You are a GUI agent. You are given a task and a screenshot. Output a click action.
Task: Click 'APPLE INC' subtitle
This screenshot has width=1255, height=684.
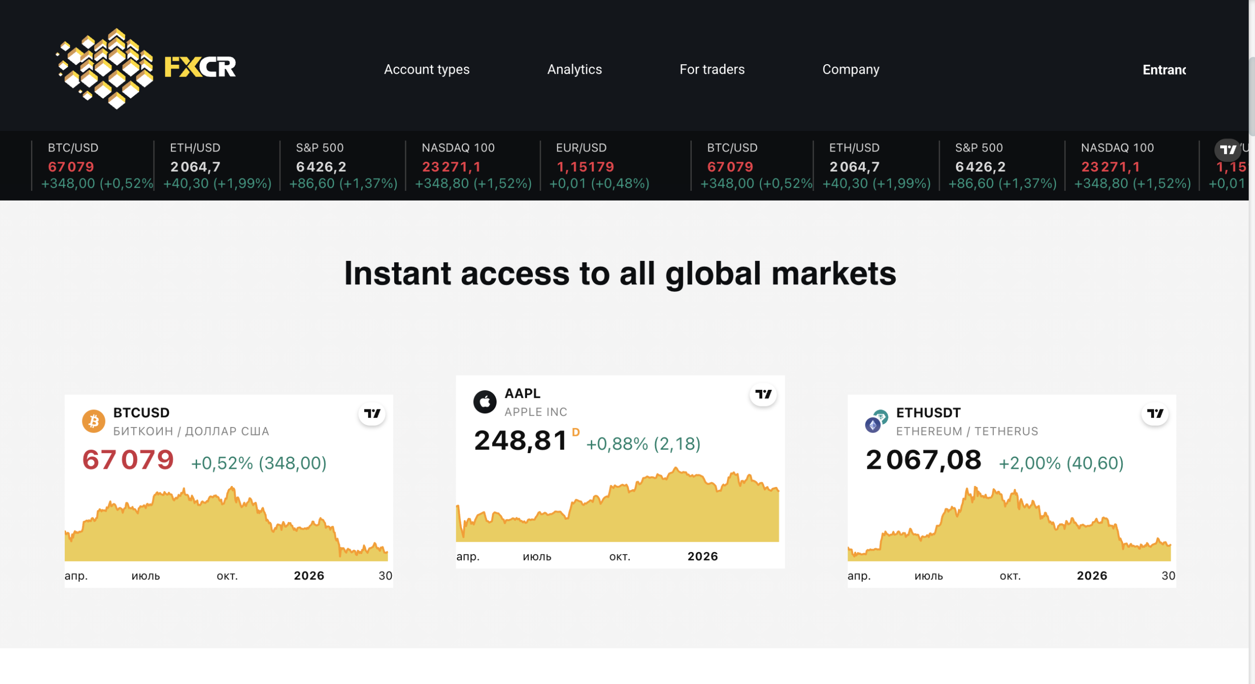(536, 412)
